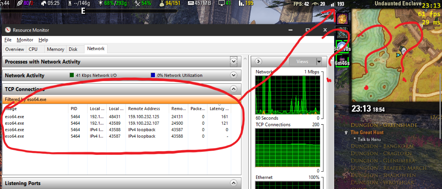
Task: Select Dungeon - Craglorn quest category
Action: (x=381, y=154)
